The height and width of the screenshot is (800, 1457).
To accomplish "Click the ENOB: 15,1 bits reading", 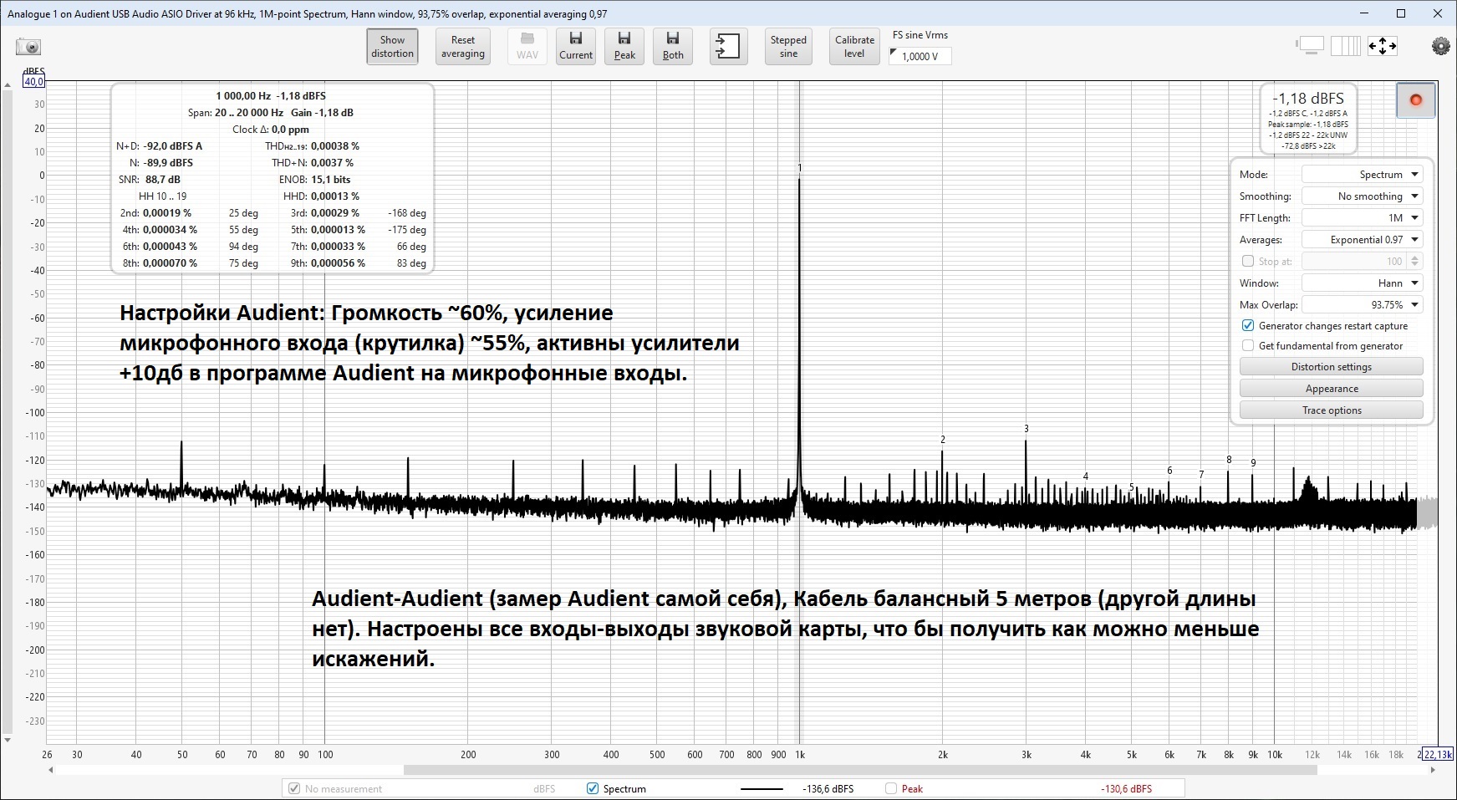I will tap(314, 180).
